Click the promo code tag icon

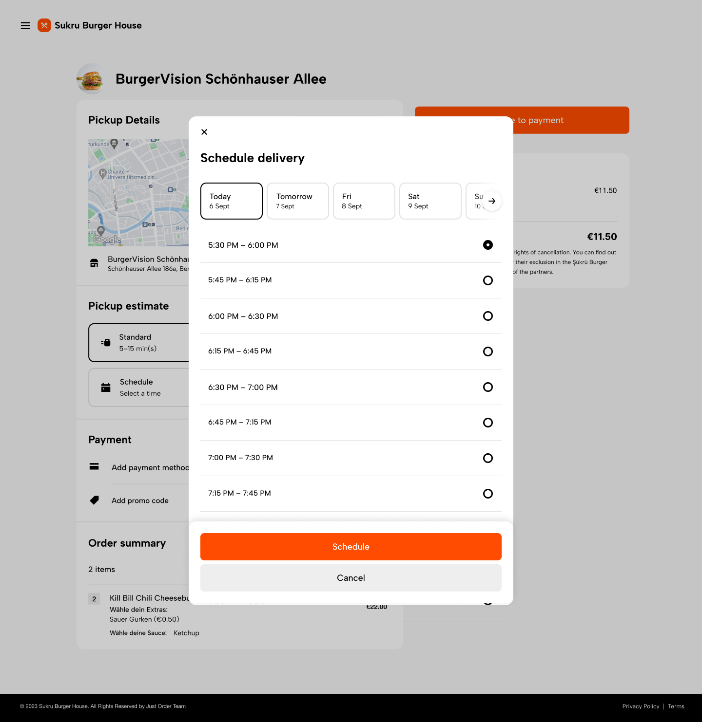[95, 500]
